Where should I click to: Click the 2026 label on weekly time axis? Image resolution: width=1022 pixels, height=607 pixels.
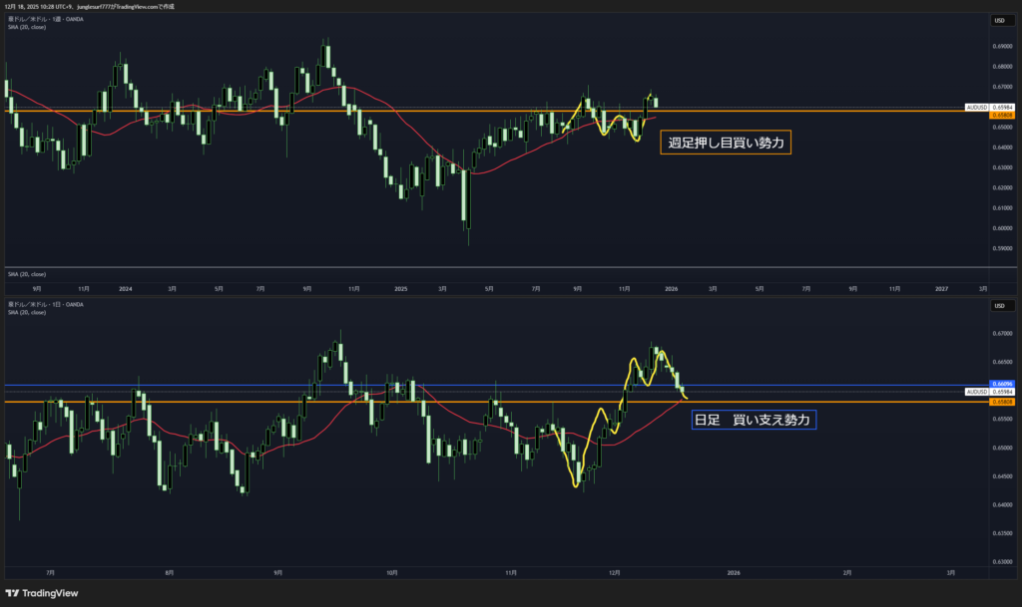(x=672, y=289)
